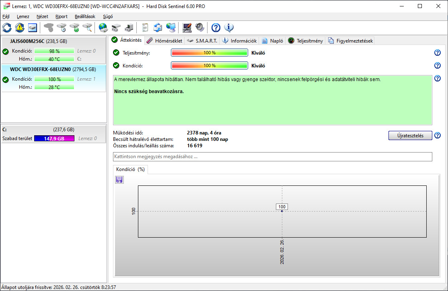The height and width of the screenshot is (291, 448).
Task: Open the Fájl menu
Action: tap(6, 16)
